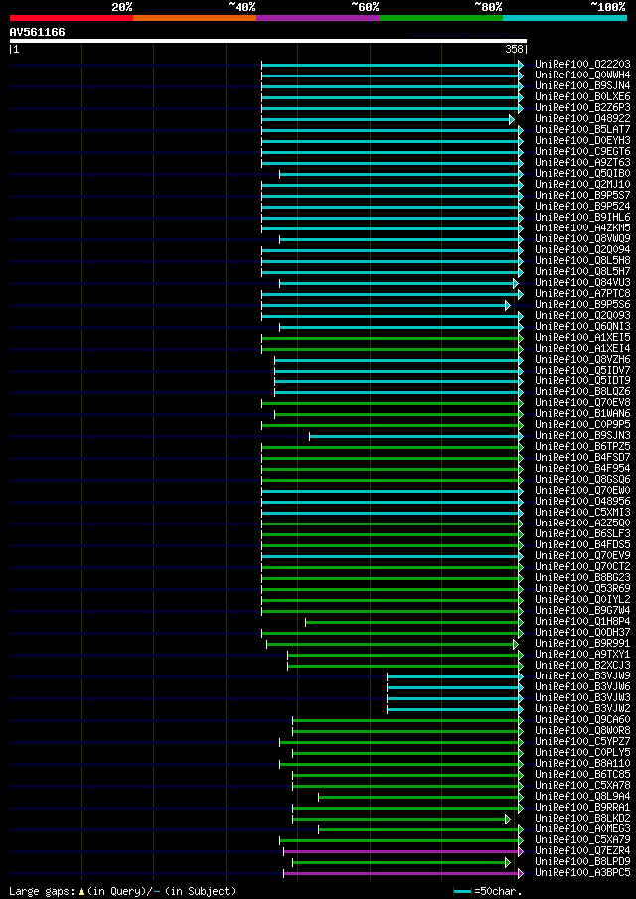This screenshot has width=636, height=899.
Task: Select the UniRef100_Q8VZH6 label
Action: tap(582, 360)
